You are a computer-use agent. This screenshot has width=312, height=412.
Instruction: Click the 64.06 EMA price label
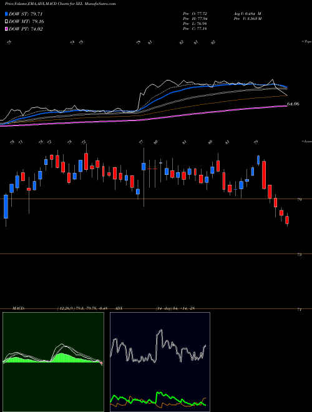pyautogui.click(x=293, y=104)
